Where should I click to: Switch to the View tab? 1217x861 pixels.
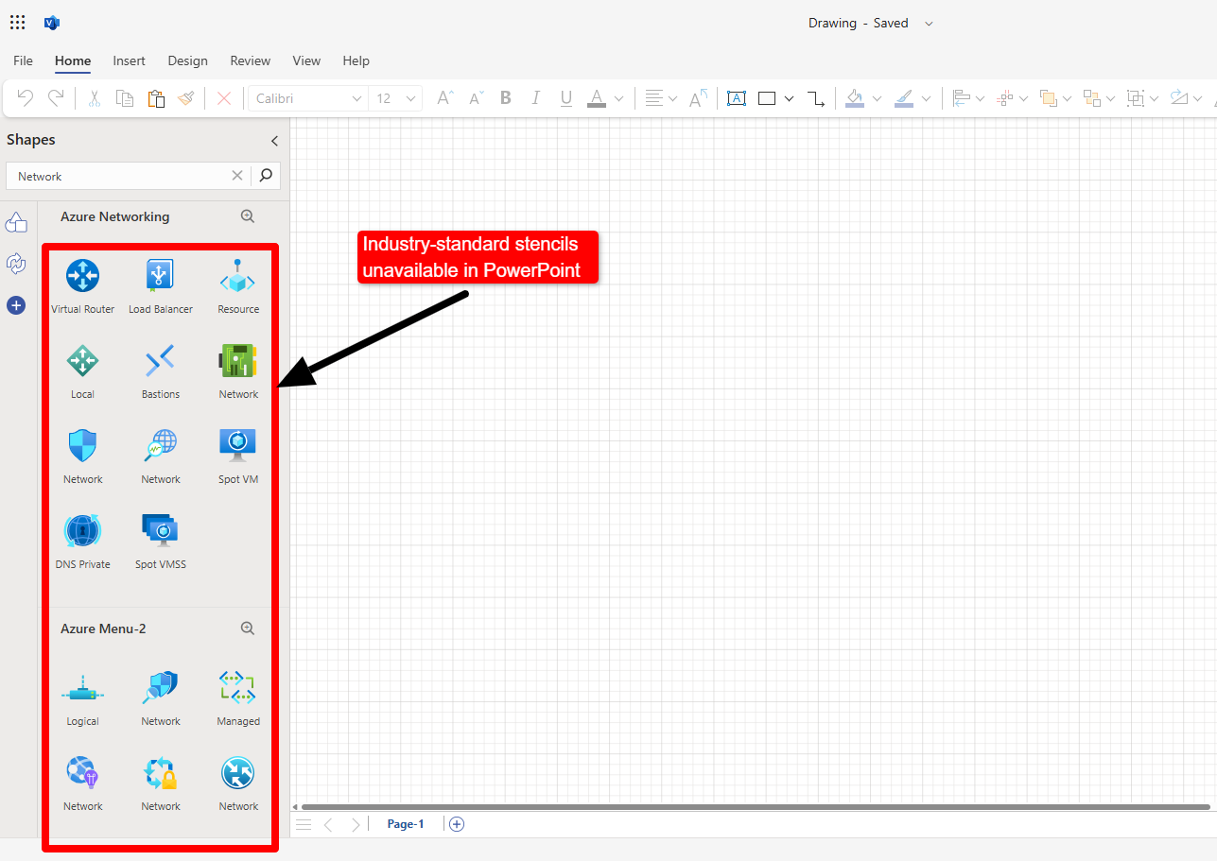point(306,60)
